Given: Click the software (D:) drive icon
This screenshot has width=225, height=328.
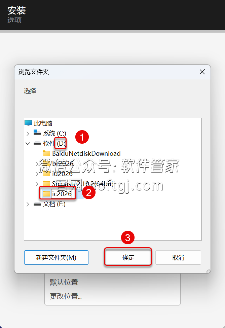Looking at the screenshot, I should (x=37, y=144).
